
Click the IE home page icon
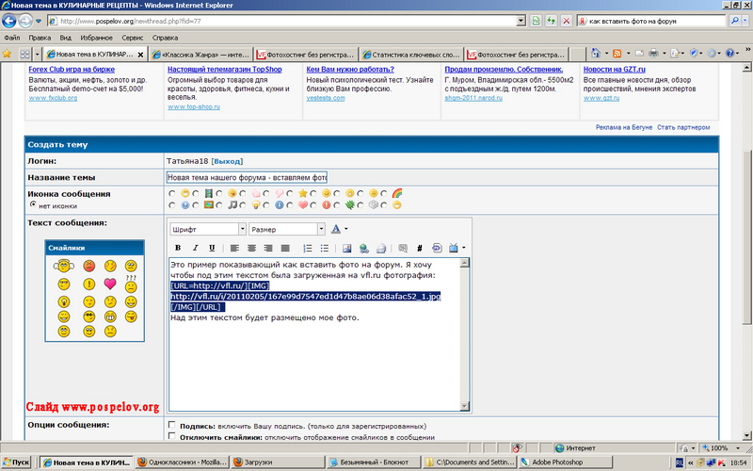pyautogui.click(x=596, y=54)
